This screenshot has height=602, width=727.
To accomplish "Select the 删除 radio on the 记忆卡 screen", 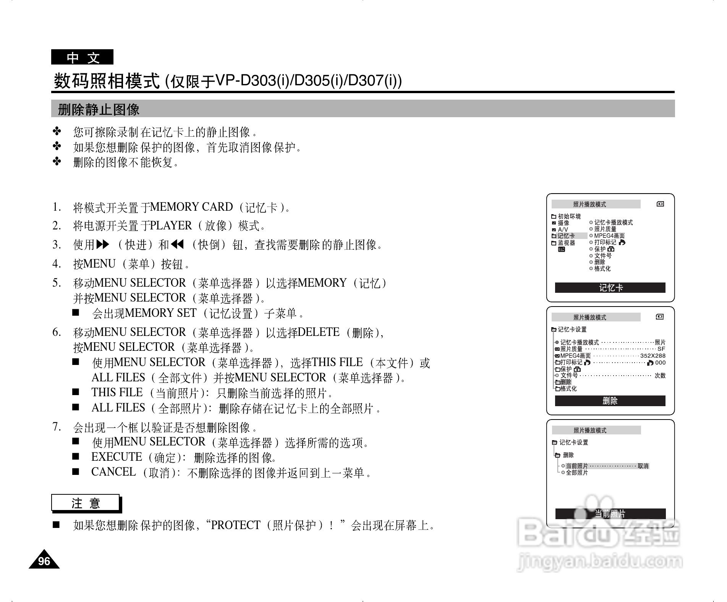I will [x=591, y=262].
